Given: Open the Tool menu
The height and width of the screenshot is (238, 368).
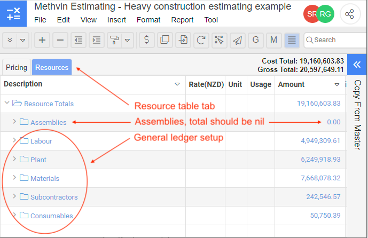Looking at the screenshot, I should coord(211,20).
